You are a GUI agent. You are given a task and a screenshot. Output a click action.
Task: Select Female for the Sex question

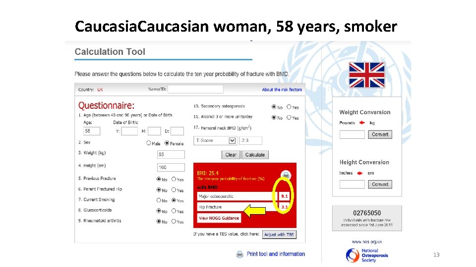pos(167,143)
